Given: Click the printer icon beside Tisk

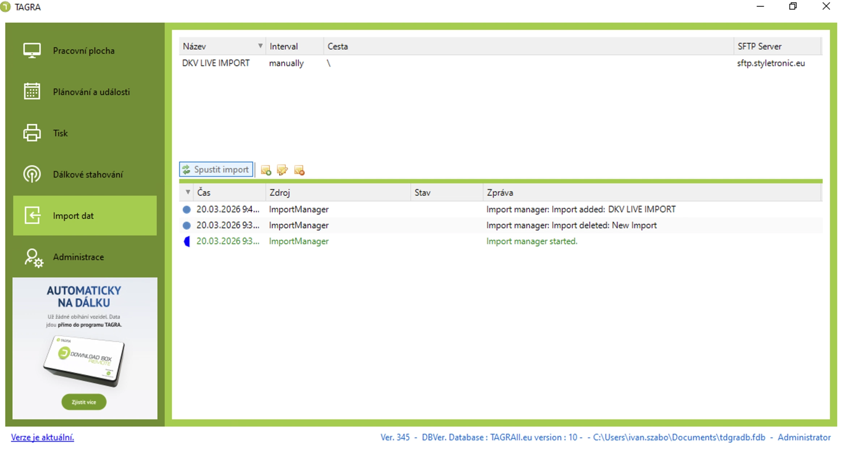Looking at the screenshot, I should (x=32, y=133).
